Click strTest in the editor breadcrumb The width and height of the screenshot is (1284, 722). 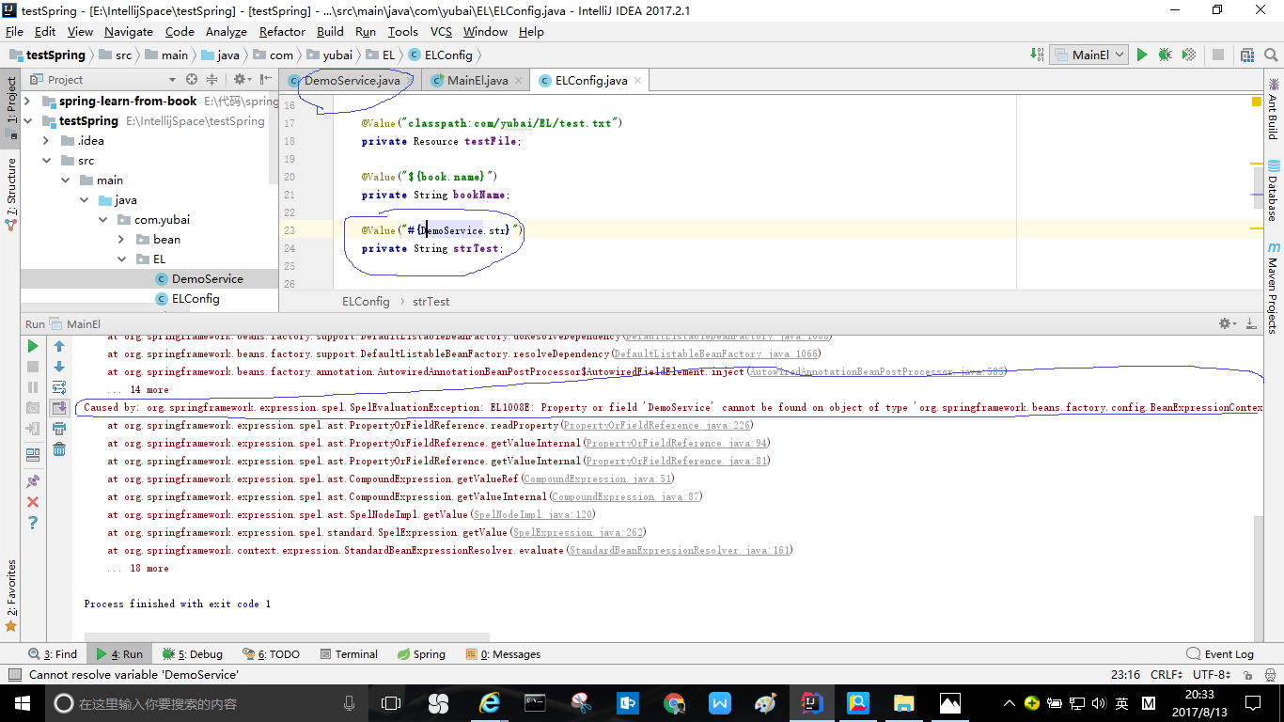431,302
